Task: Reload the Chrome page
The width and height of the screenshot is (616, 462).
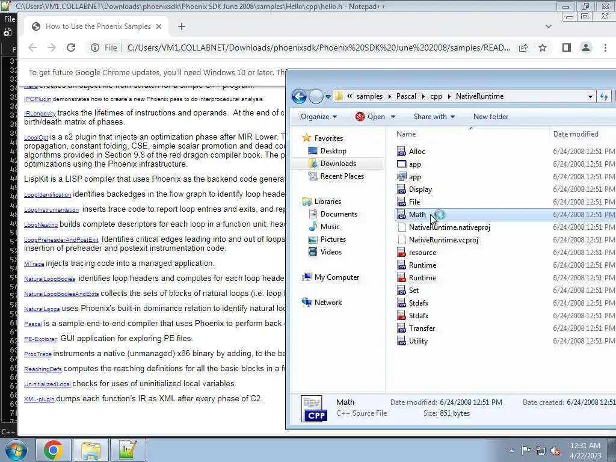Action: [71, 48]
